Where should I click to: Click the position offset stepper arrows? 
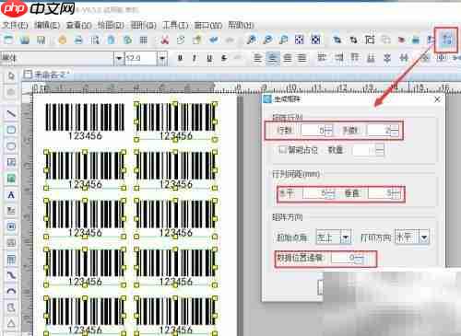click(359, 259)
